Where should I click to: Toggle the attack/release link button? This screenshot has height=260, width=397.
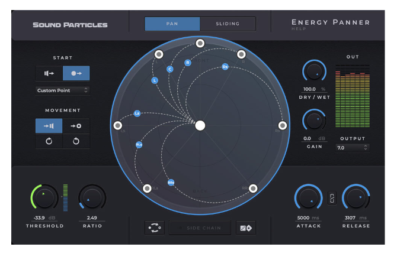(x=332, y=200)
